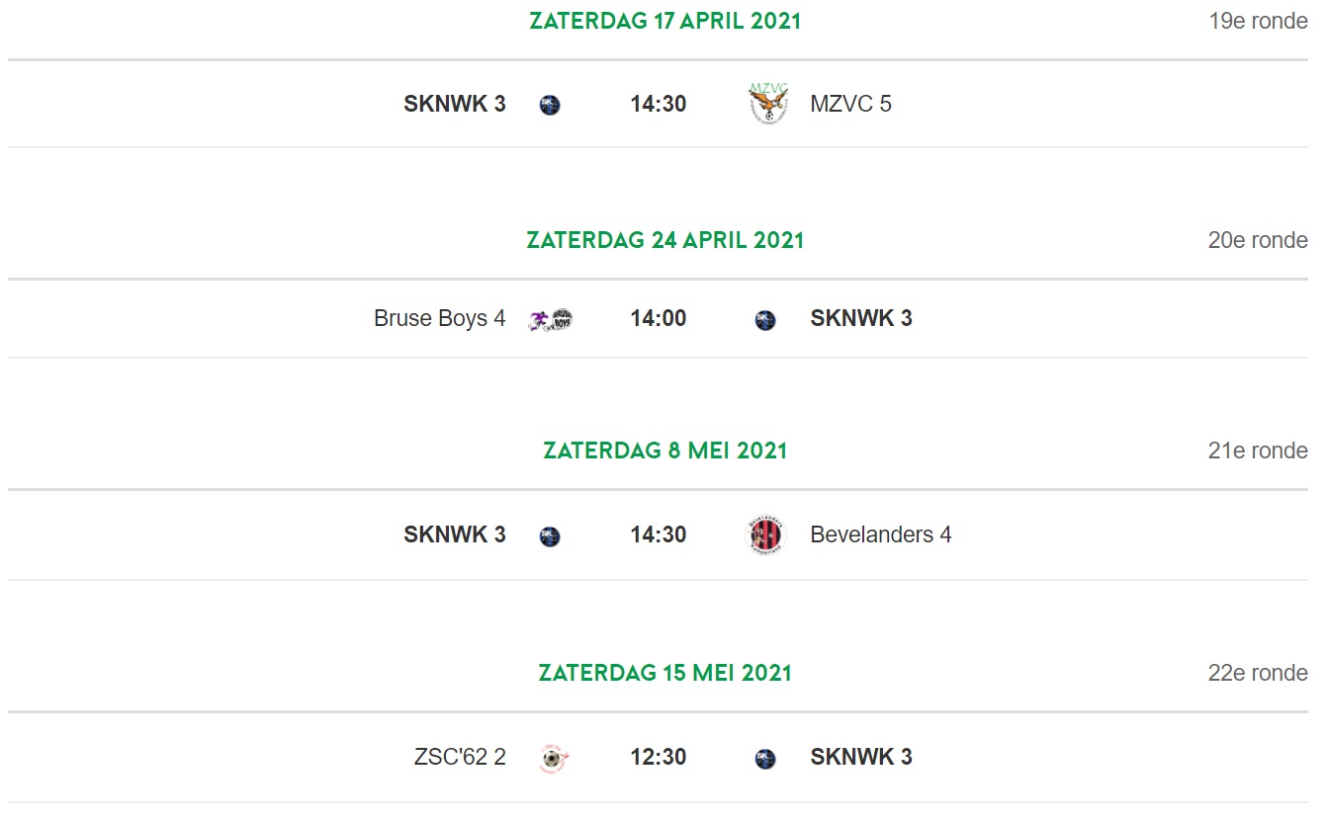Click the 14:00 kickoff time
The image size is (1327, 821).
659,318
